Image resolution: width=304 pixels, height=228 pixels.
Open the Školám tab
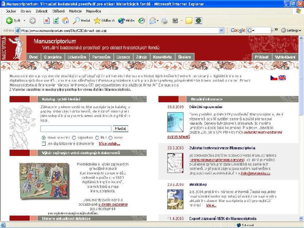coord(184,57)
